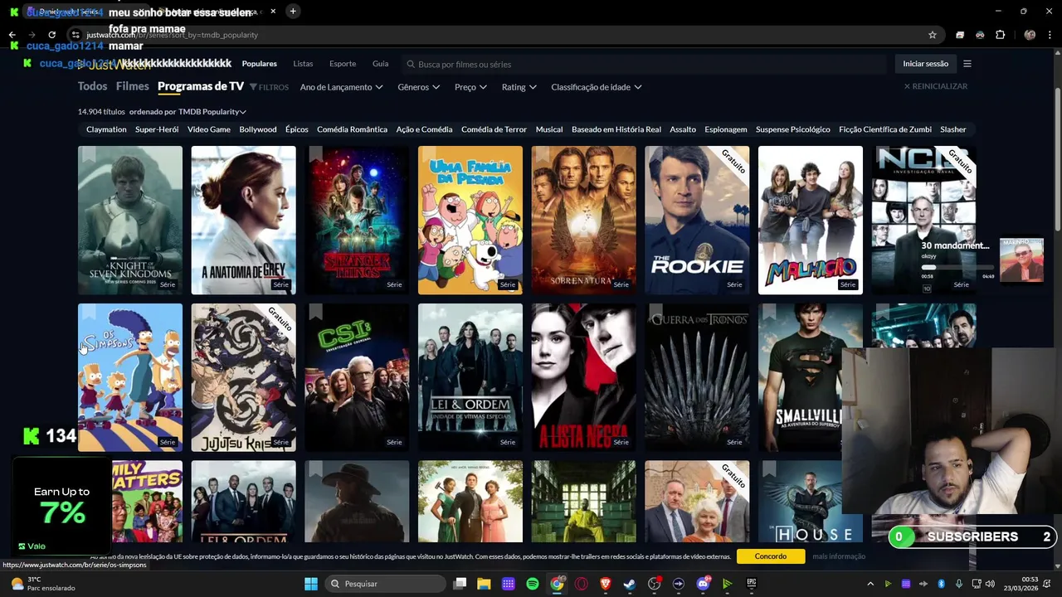The width and height of the screenshot is (1062, 597).
Task: Add CSI to watchlist via bookmark icon
Action: (315, 312)
